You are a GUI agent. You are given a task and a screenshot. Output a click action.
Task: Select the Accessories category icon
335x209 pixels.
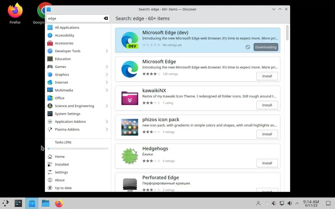[x=50, y=43]
